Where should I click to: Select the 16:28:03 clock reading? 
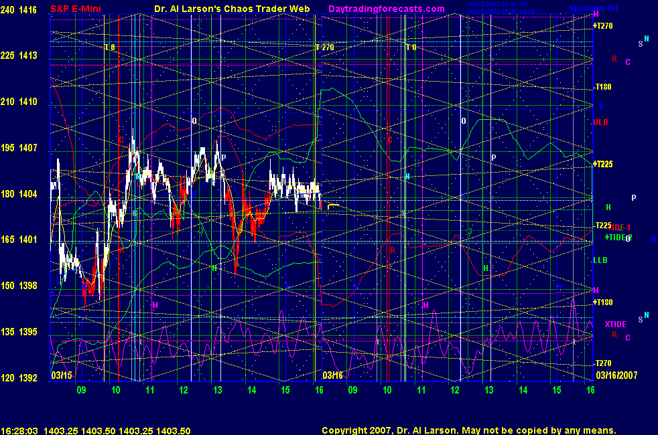[19, 431]
